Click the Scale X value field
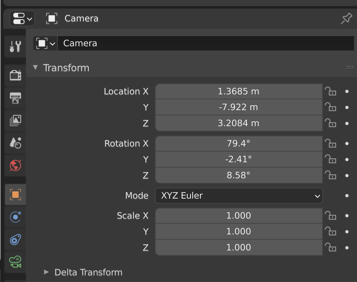Screen dimensions: 357x282 click(239, 216)
